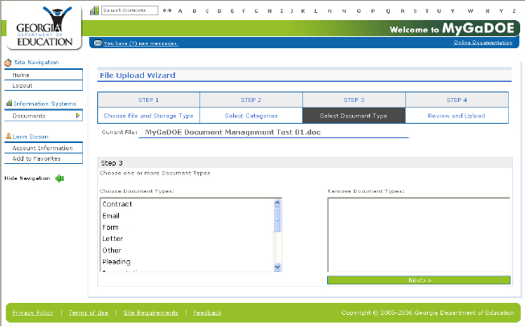Image resolution: width=525 pixels, height=327 pixels.
Task: Open the new messages link
Action: pos(141,43)
